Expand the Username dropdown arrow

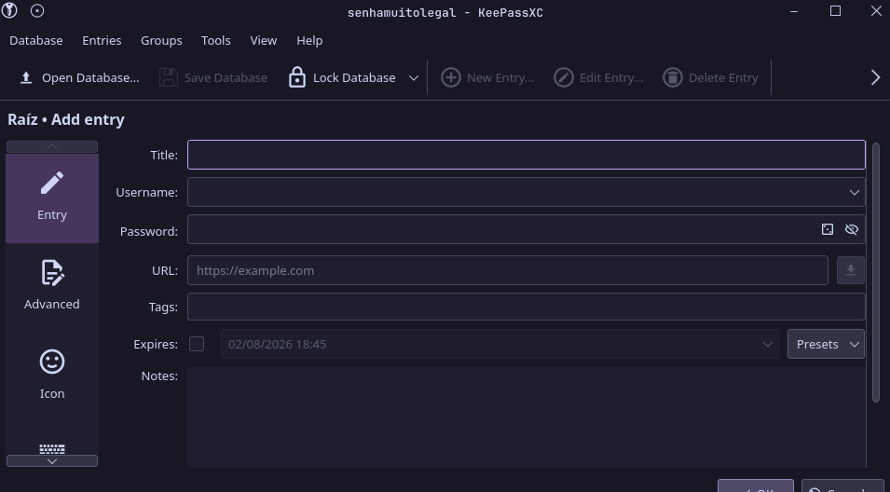[x=855, y=192]
